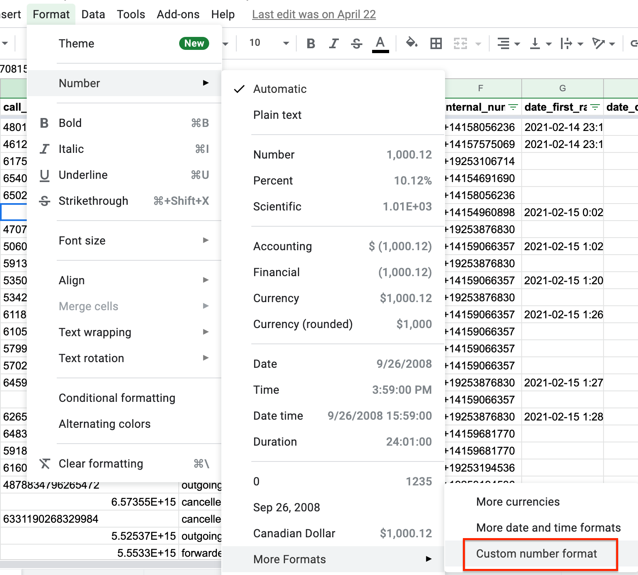
Task: Click the Strikethrough toolbar icon
Action: 357,43
